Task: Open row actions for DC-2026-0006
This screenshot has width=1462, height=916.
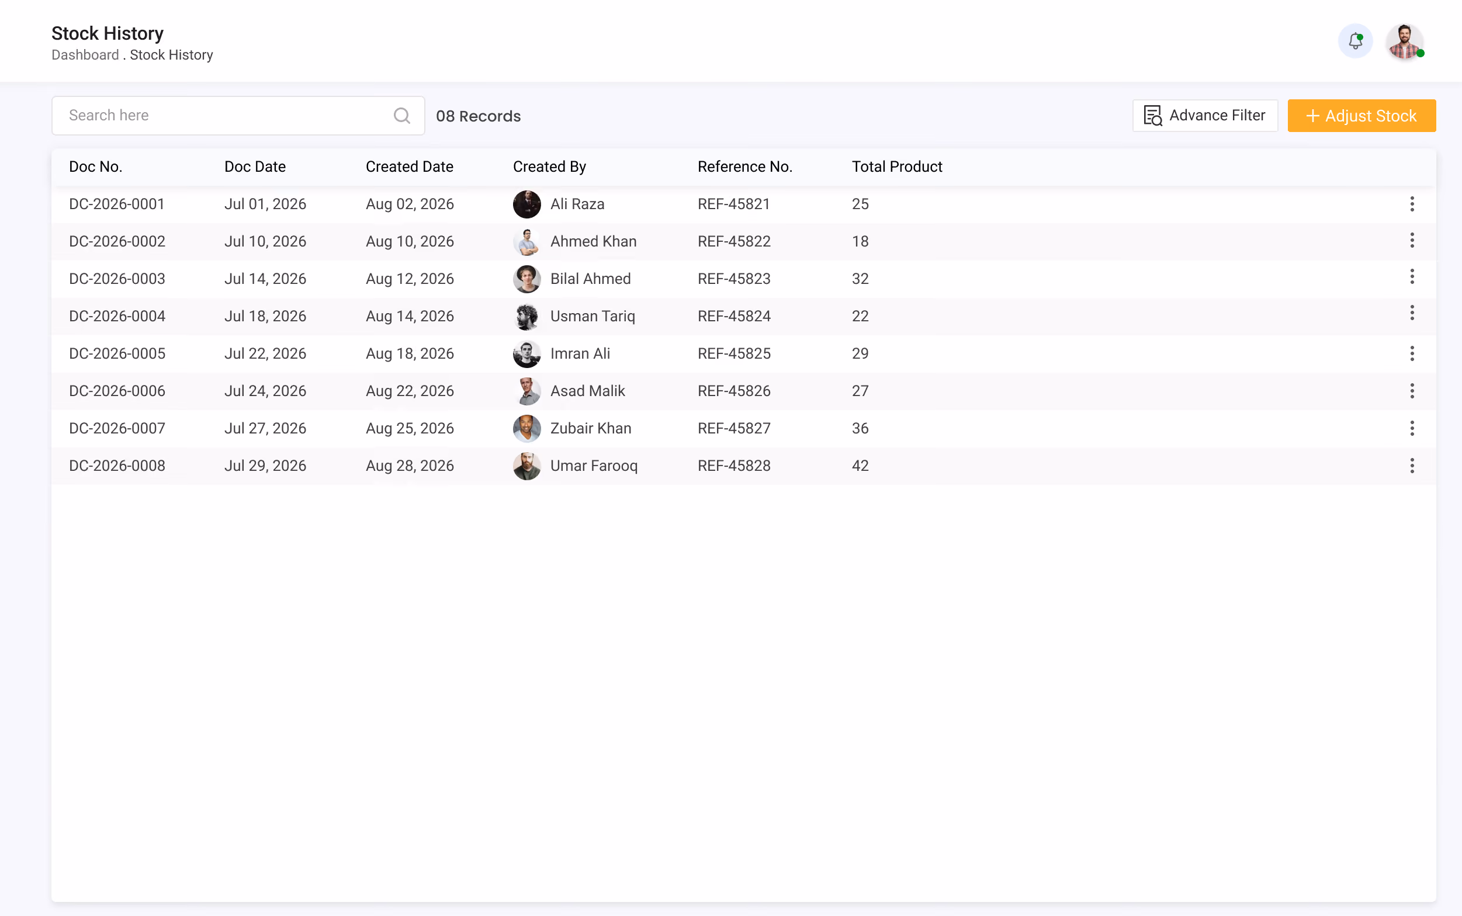Action: coord(1412,391)
